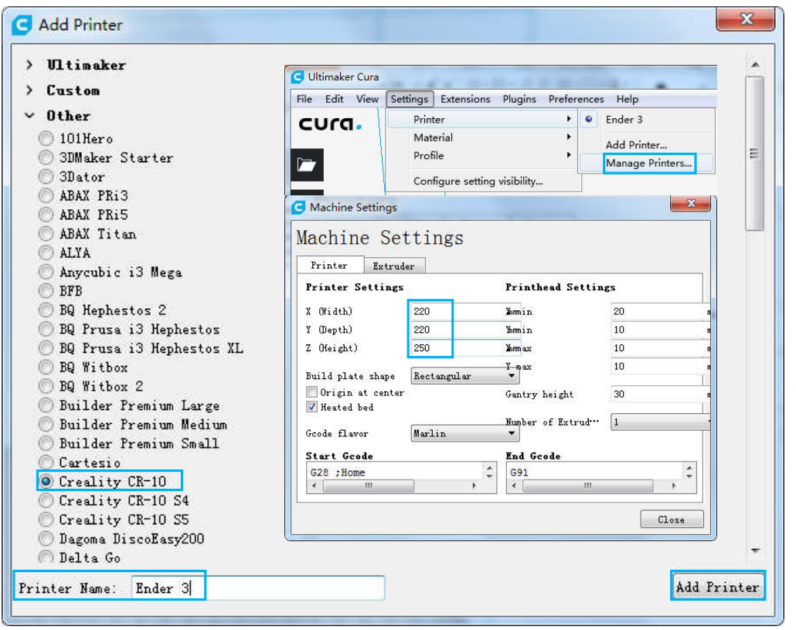Open the Number of Extruders dropdown
This screenshot has height=630, width=796.
pyautogui.click(x=660, y=422)
